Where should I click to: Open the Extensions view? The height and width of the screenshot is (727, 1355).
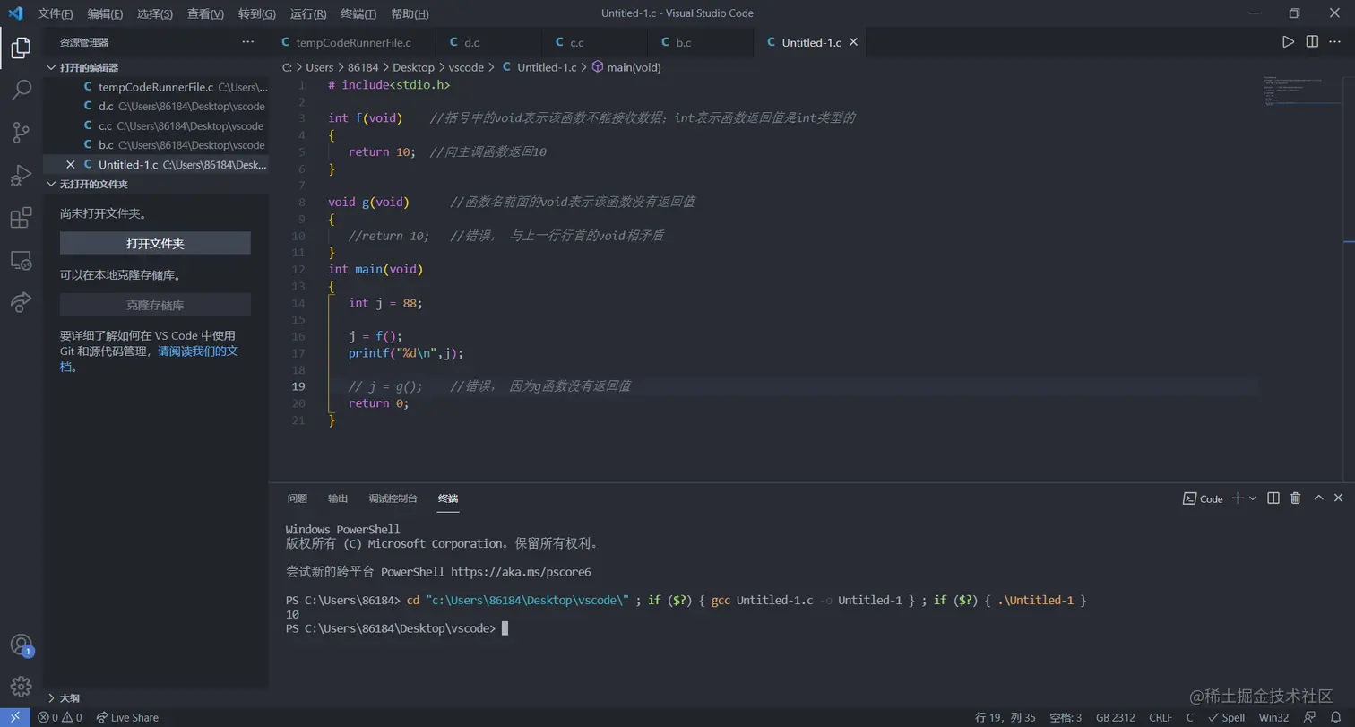[x=21, y=218]
